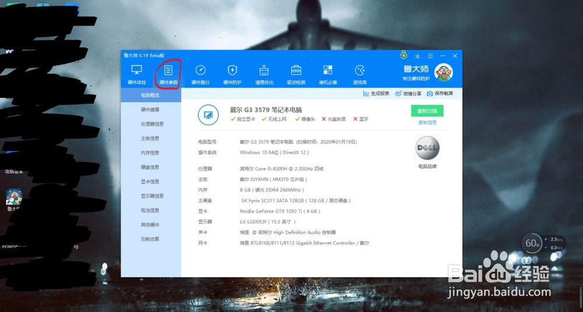Open the hamburger menu in title bar
This screenshot has width=583, height=312.
click(x=430, y=56)
